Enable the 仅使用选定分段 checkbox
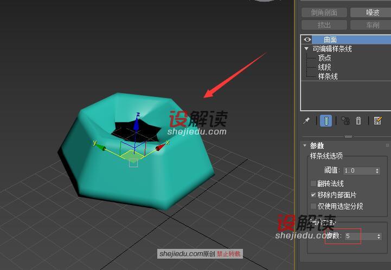 pos(313,206)
